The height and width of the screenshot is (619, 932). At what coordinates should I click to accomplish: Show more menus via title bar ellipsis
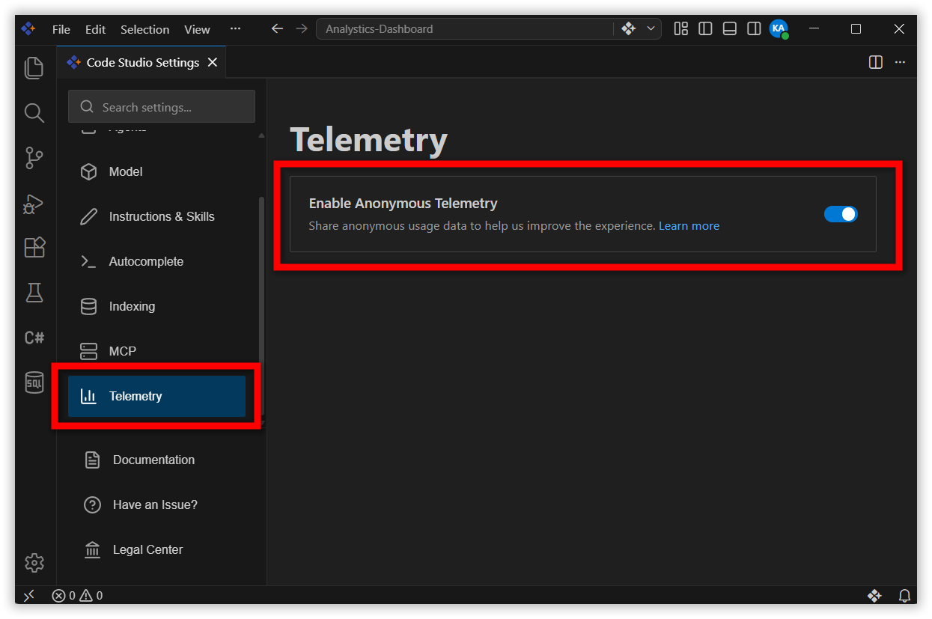(x=235, y=29)
